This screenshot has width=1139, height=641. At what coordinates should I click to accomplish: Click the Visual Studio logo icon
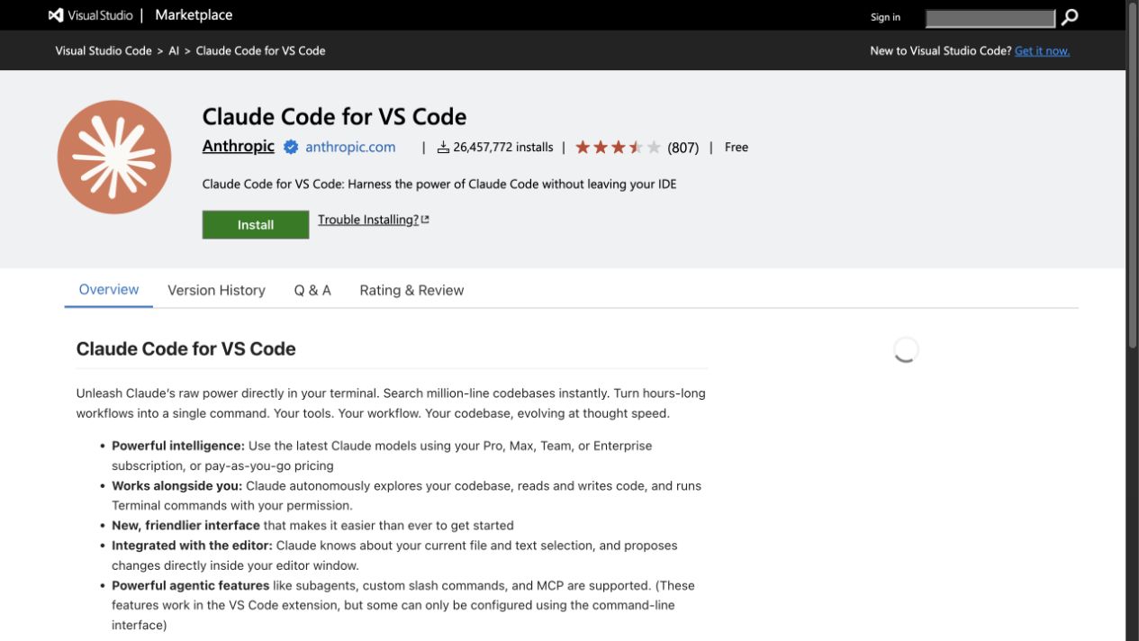[x=56, y=15]
